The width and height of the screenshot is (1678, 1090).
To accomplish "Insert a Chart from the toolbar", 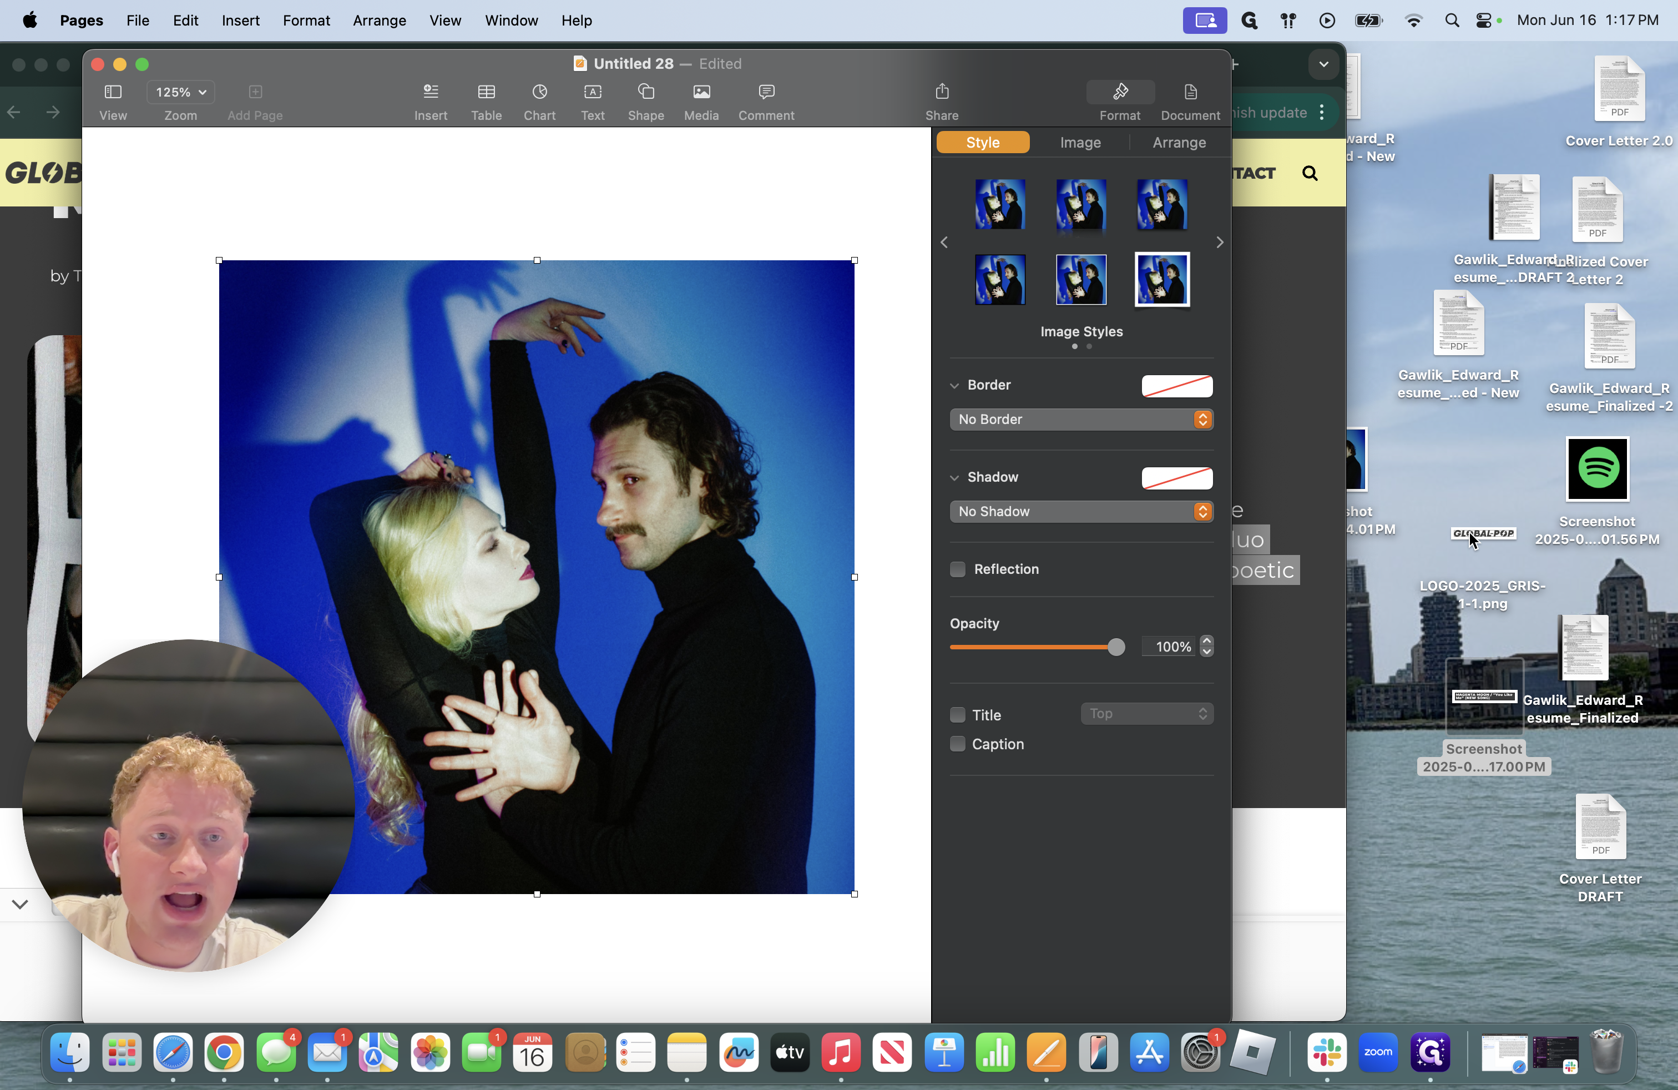I will [x=539, y=92].
